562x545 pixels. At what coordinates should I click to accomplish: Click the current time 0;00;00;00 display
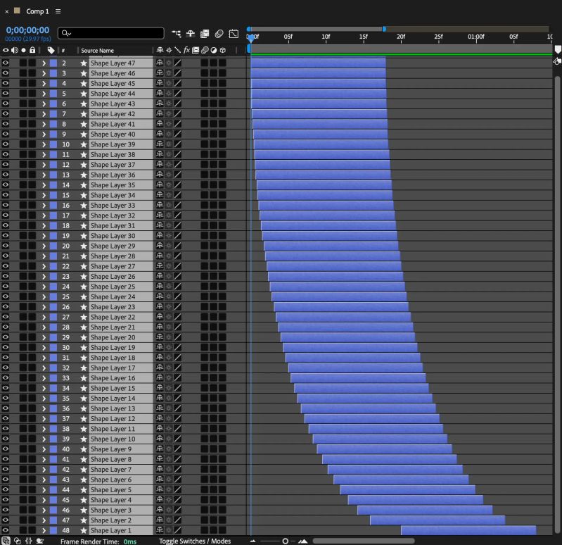pos(27,30)
